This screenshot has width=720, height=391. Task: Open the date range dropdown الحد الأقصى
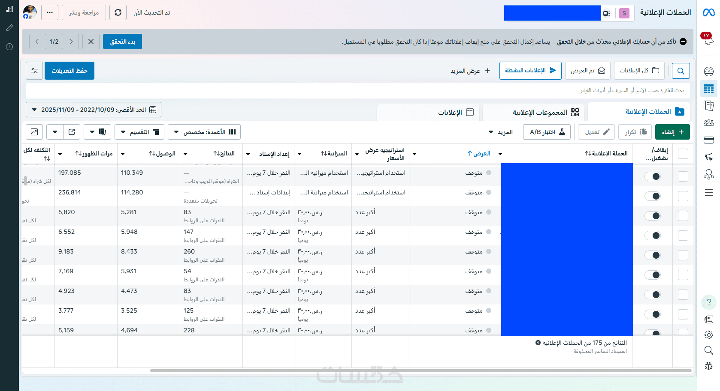tap(94, 110)
